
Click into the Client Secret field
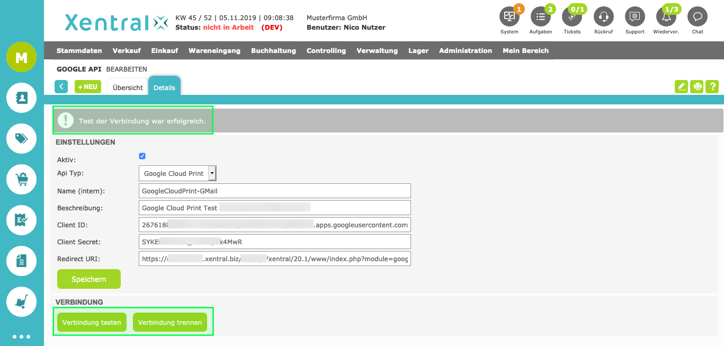274,242
